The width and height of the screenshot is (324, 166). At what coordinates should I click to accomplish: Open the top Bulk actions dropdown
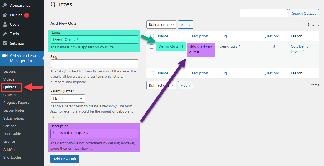[x=161, y=25]
